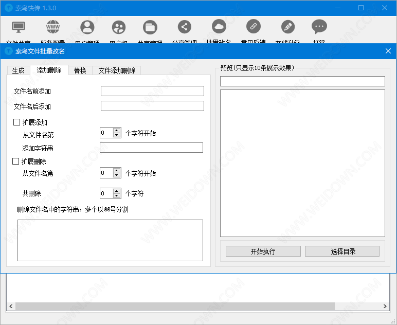Screen dimensions: 397x325
Task: Click the horizontal scrollbar left arrow
Action: click(11, 306)
